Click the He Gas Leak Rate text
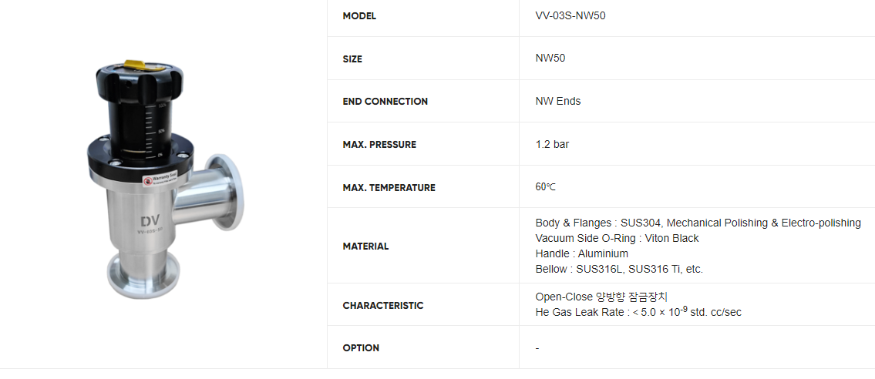Viewport: 875px width, 379px height. click(x=638, y=312)
